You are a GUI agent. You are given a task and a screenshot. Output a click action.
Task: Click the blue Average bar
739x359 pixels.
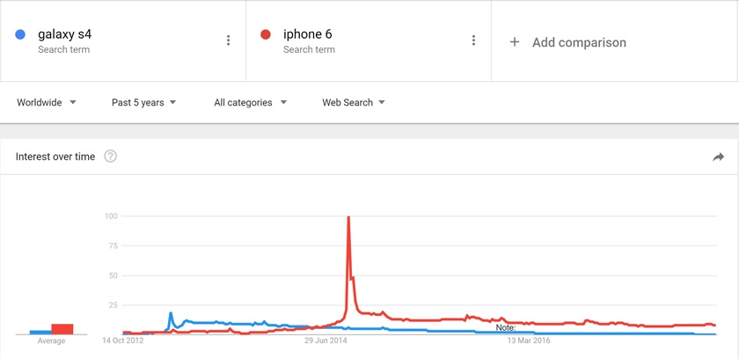(40, 333)
